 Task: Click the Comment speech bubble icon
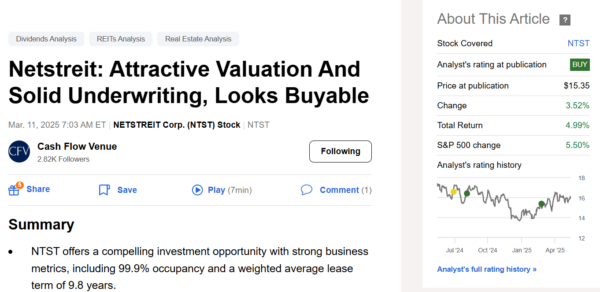click(x=307, y=190)
